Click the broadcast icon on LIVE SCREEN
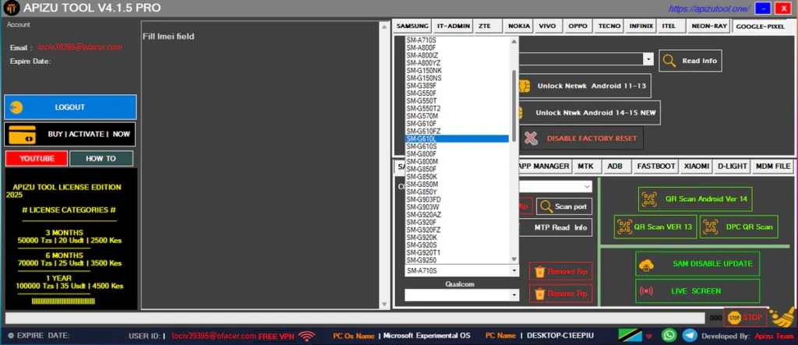Screen dimensions: 798x345 tap(646, 291)
